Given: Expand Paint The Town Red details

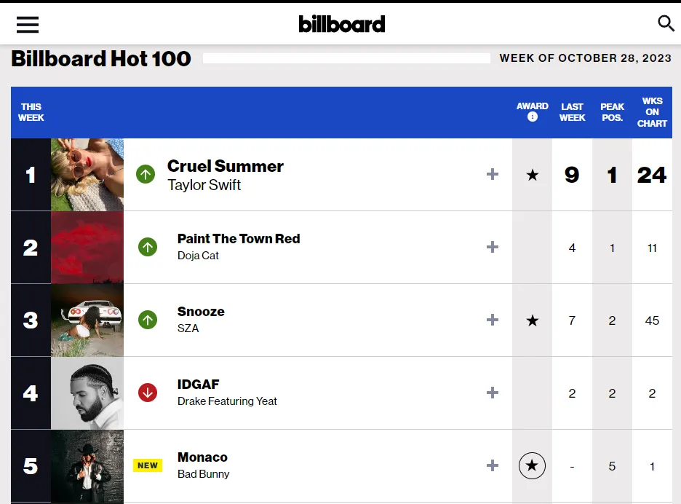Looking at the screenshot, I should pos(493,247).
